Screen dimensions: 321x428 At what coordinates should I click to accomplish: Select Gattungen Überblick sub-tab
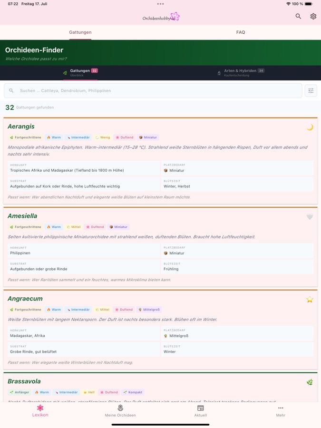[x=80, y=73]
